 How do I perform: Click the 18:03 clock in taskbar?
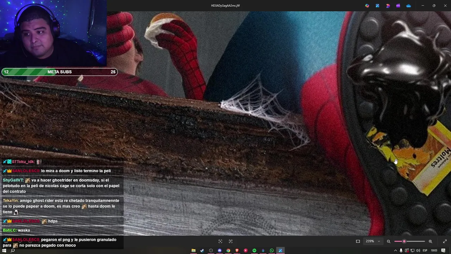point(434,250)
